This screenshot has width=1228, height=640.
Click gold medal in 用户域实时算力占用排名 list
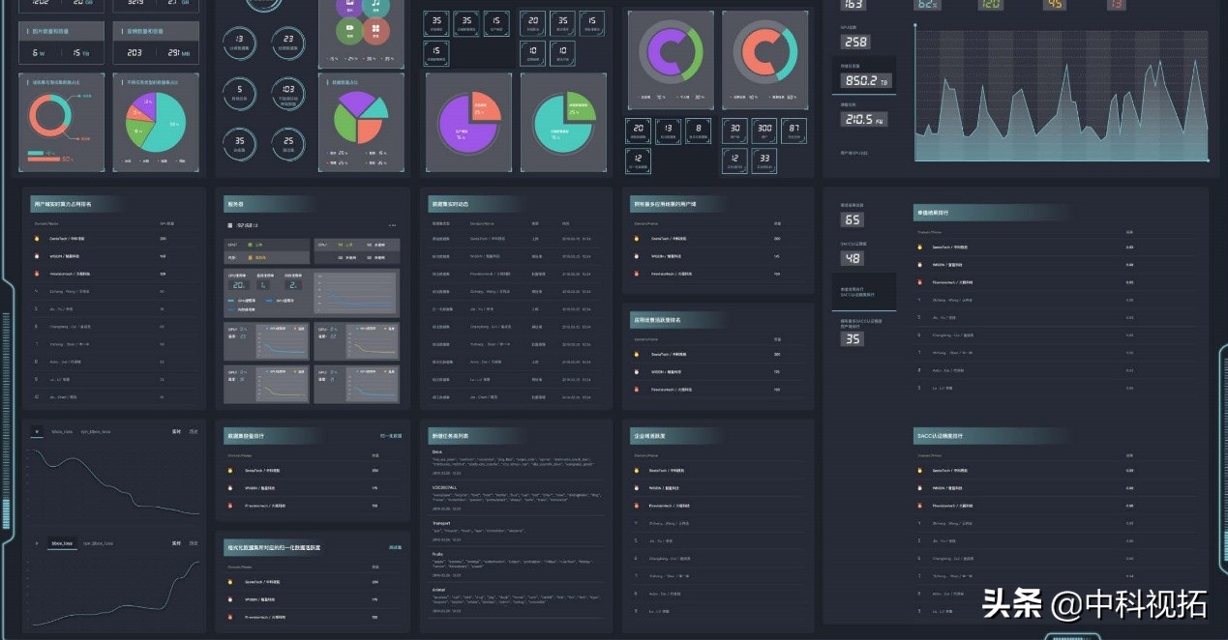[38, 238]
